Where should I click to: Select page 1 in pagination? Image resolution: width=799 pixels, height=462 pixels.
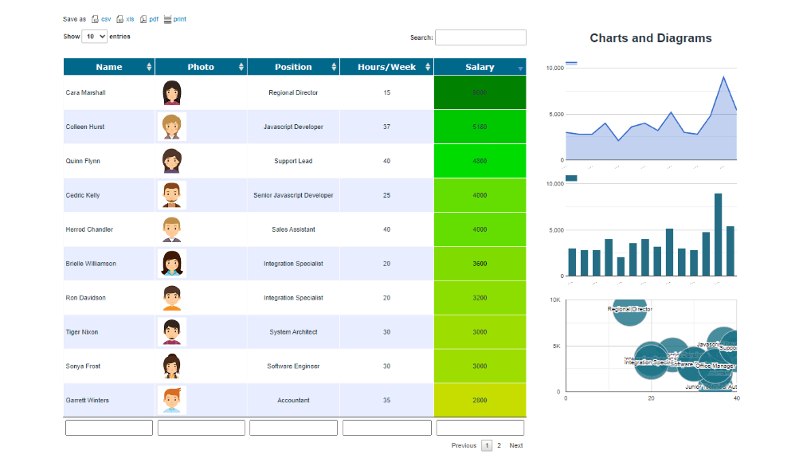pyautogui.click(x=487, y=446)
